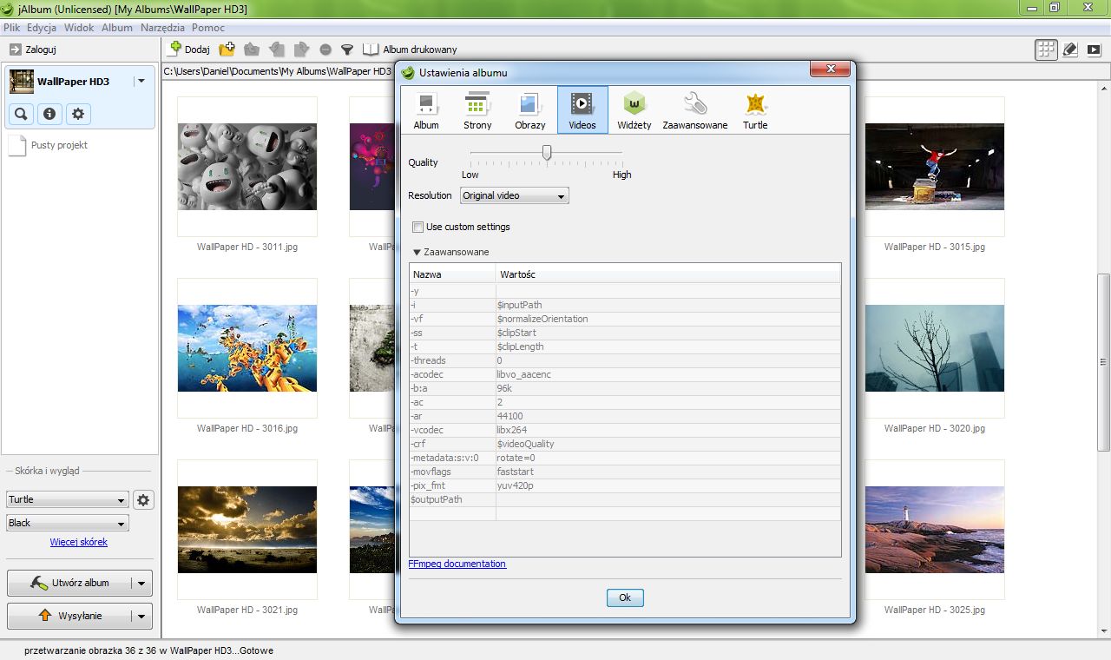Switch to preview play view icon
Viewport: 1111px width, 660px height.
point(1094,49)
